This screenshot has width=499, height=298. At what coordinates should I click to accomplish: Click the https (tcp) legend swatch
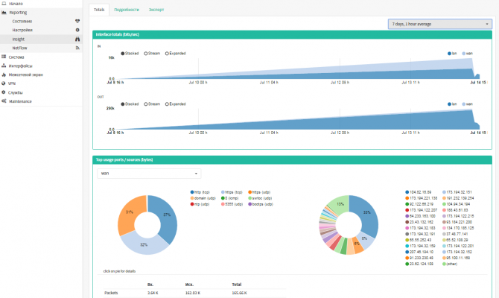click(223, 192)
